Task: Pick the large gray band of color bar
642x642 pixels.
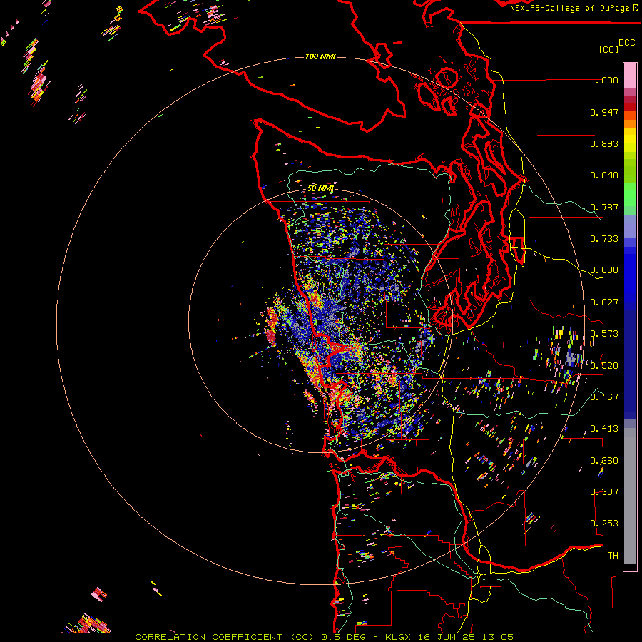Action: [630, 496]
